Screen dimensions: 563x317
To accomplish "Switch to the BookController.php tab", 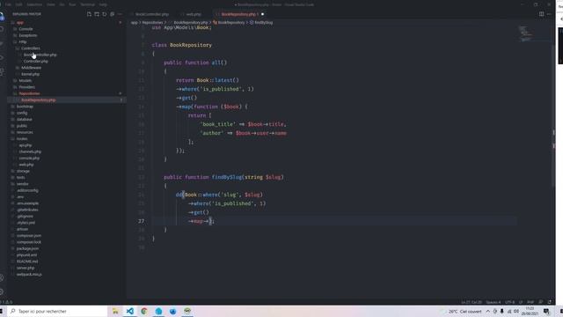I will coord(152,14).
